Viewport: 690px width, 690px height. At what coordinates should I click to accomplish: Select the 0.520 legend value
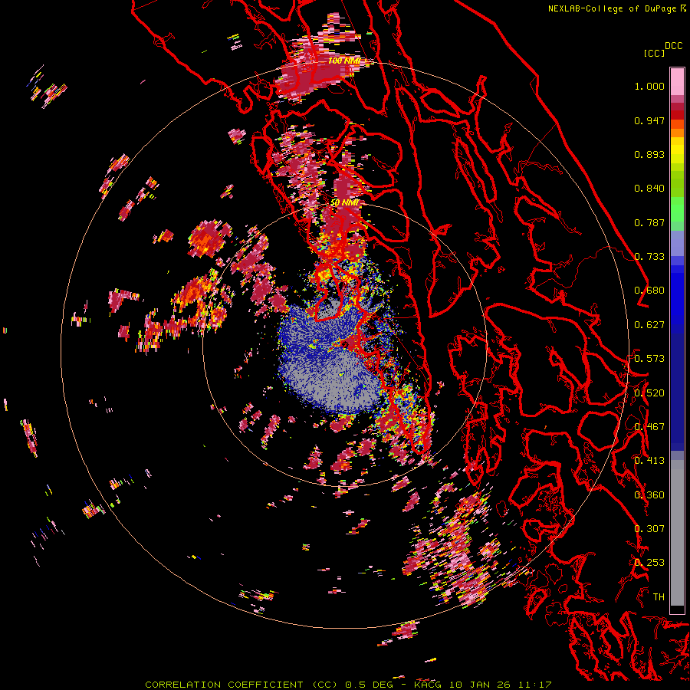coord(649,393)
